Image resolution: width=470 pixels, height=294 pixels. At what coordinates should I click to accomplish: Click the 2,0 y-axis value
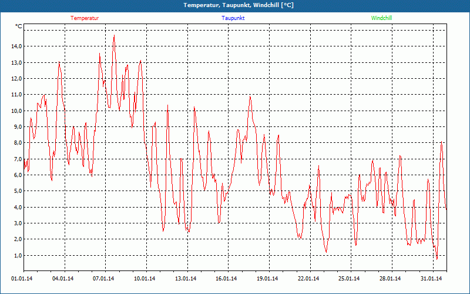pos(18,239)
